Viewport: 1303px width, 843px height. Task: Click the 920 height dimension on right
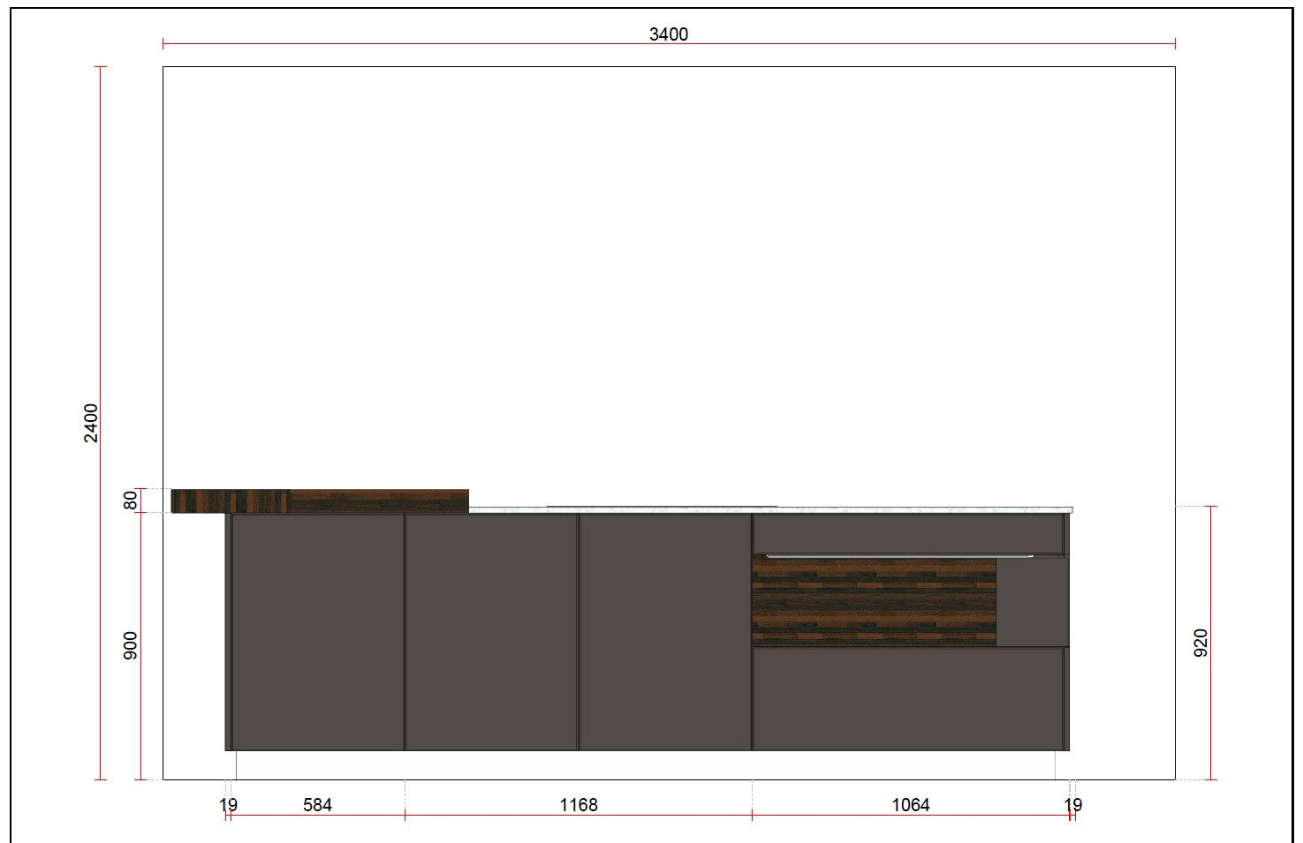click(x=1201, y=643)
